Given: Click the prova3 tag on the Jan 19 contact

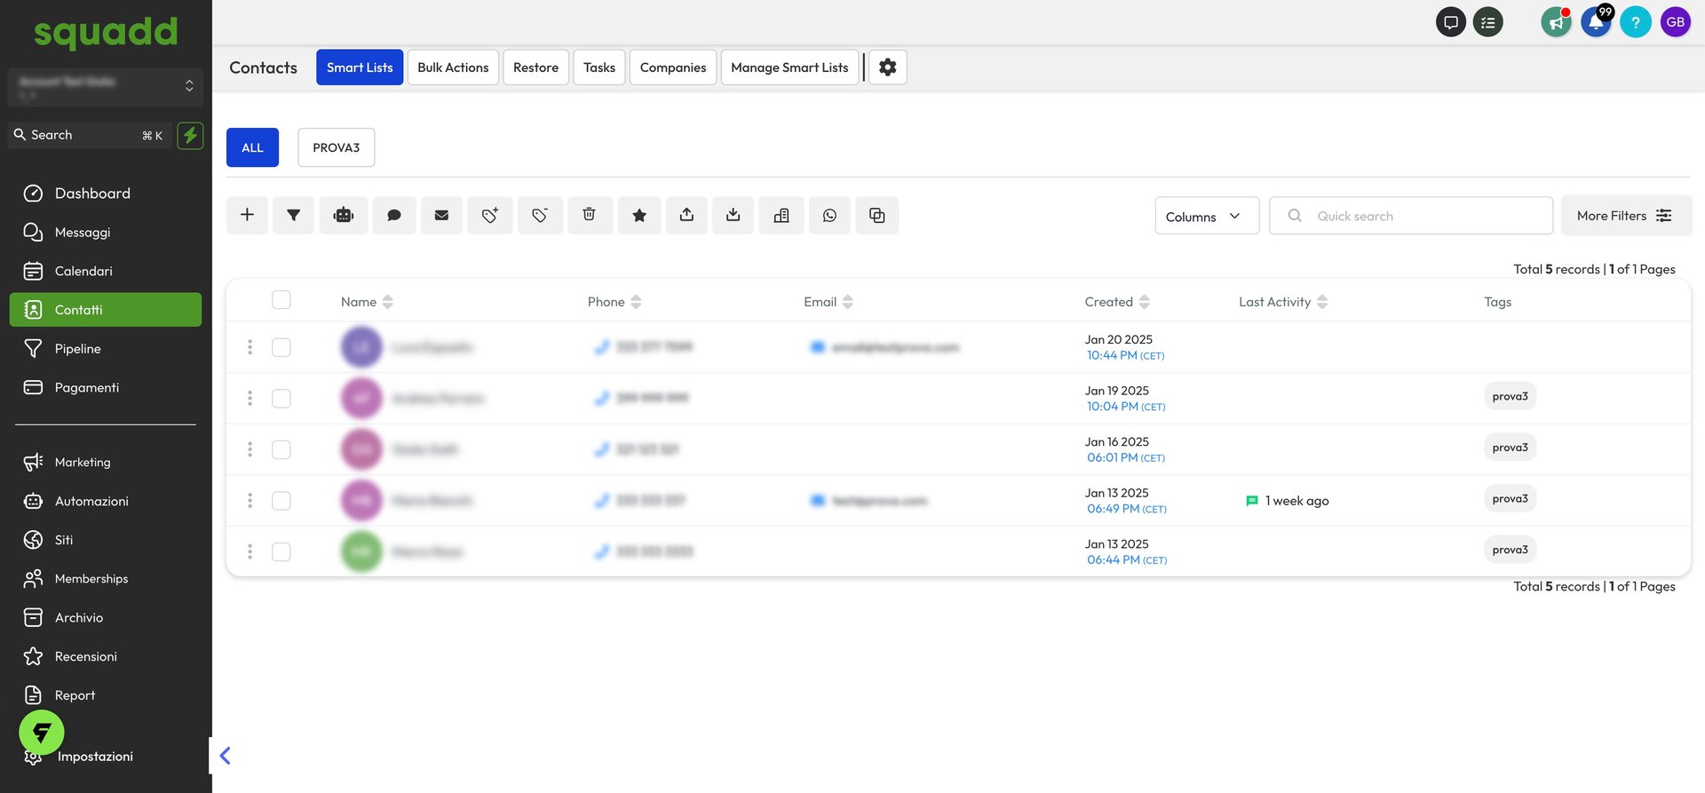Looking at the screenshot, I should tap(1510, 396).
